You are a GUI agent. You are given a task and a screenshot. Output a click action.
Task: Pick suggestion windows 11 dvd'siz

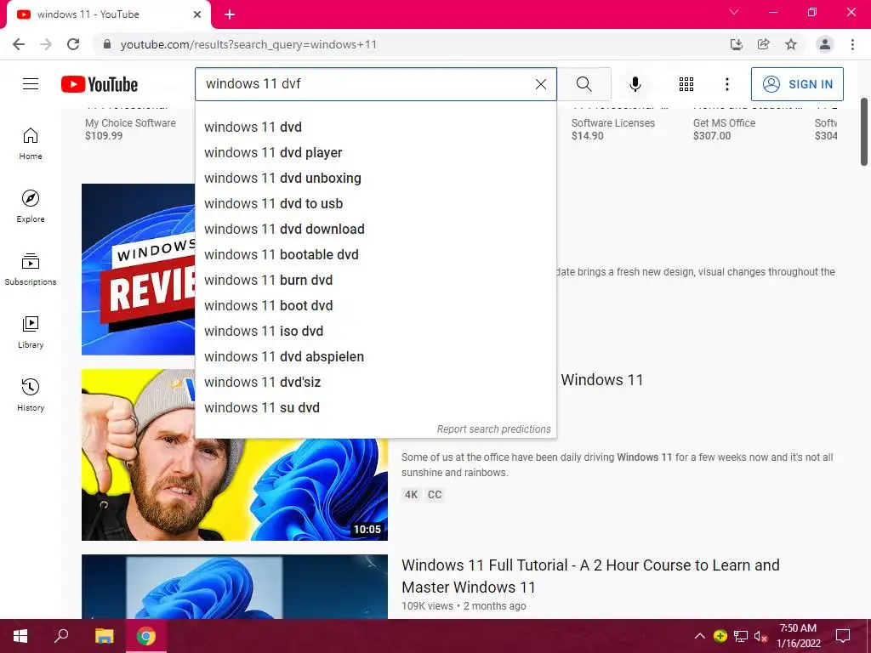click(375, 383)
